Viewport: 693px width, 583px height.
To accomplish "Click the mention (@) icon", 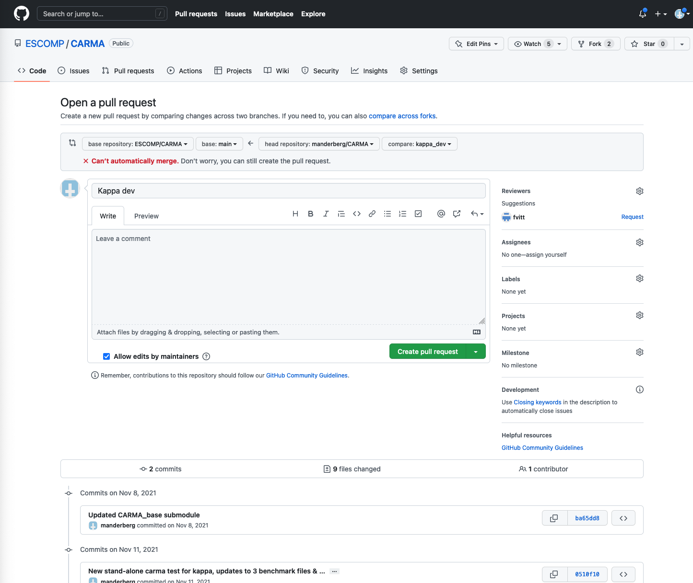I will 441,214.
